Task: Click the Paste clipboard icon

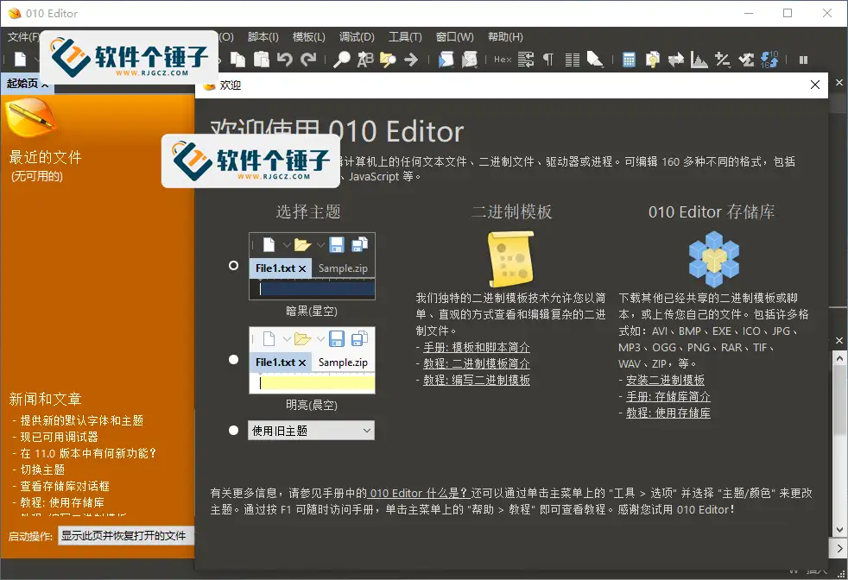Action: pos(262,60)
